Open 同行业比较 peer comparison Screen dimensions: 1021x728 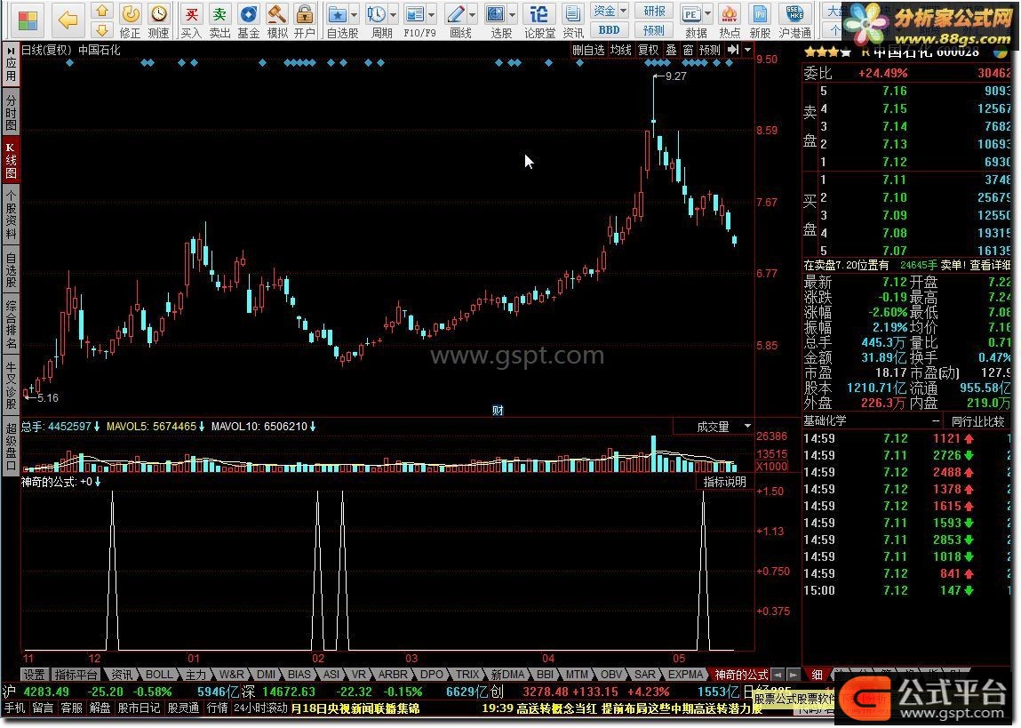(x=978, y=421)
